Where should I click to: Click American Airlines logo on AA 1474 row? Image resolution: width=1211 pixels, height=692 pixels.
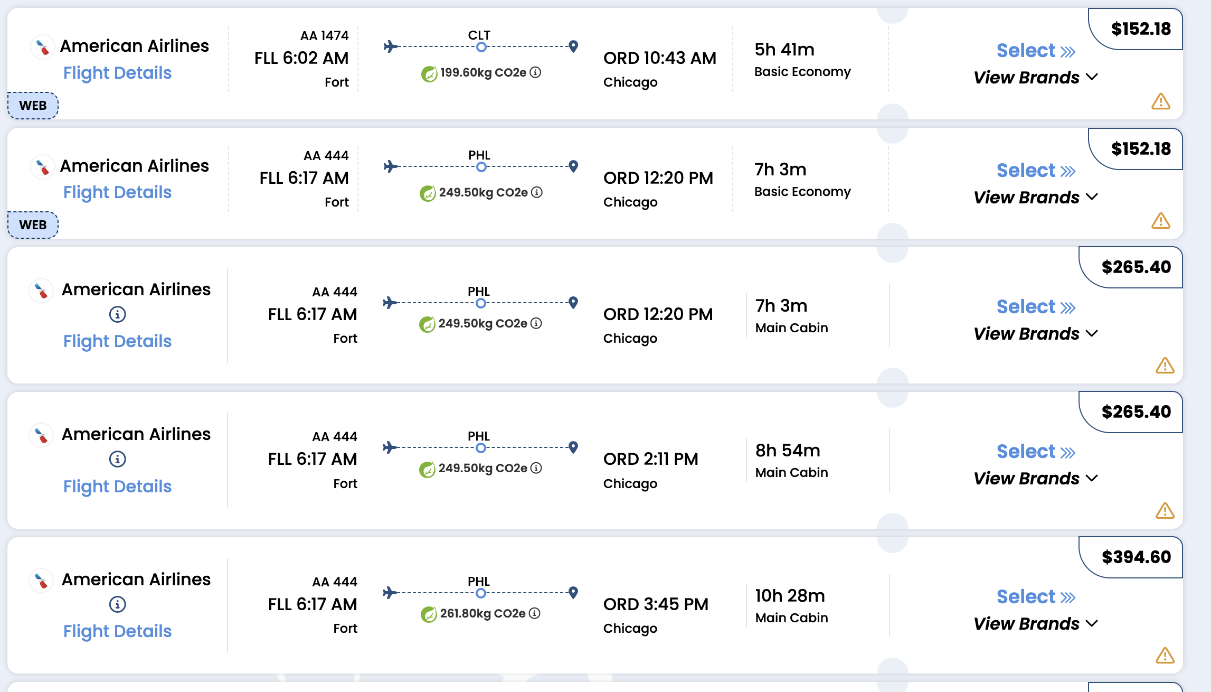(x=43, y=47)
